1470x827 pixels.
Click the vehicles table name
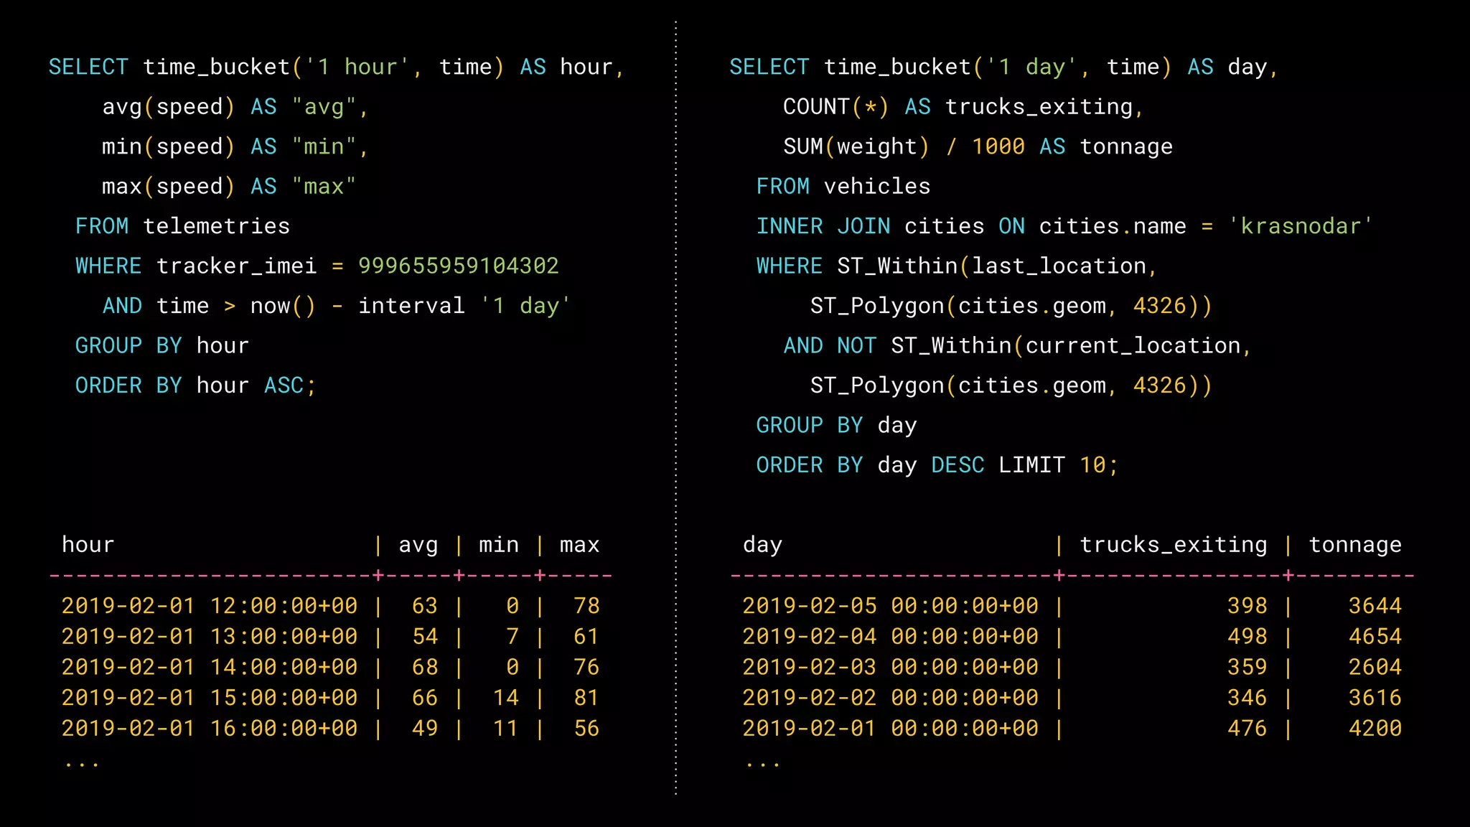pos(876,187)
